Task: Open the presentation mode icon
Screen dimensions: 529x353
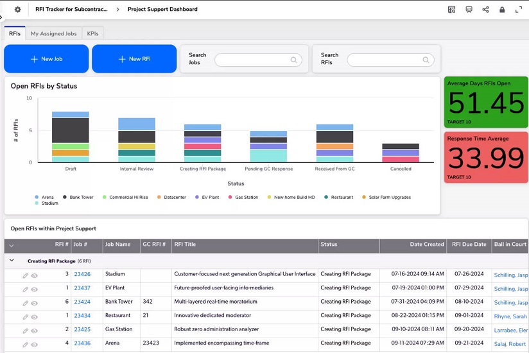Action: (469, 10)
